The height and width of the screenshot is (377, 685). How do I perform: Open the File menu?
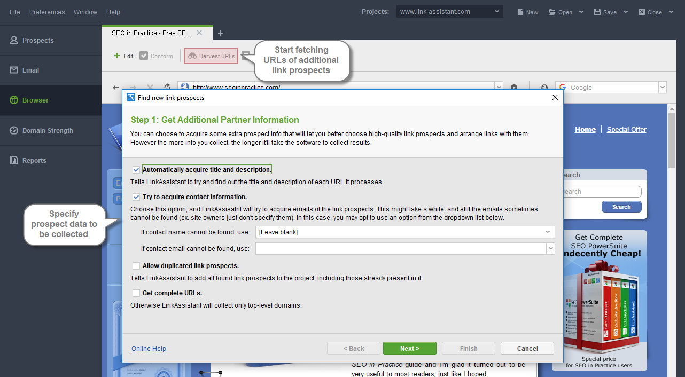click(x=15, y=12)
